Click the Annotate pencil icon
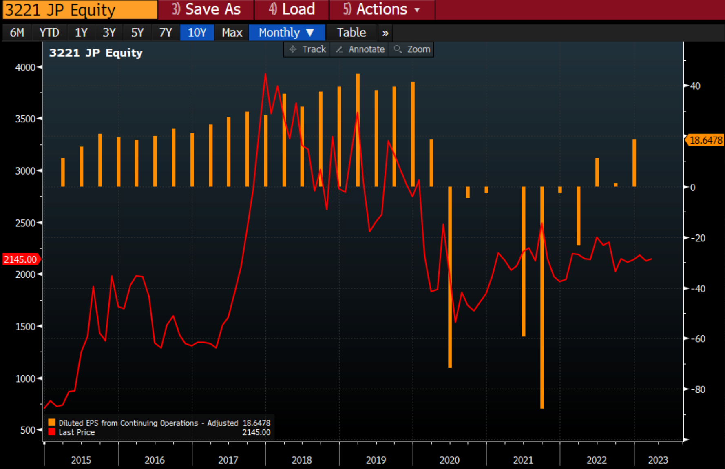 [x=339, y=49]
